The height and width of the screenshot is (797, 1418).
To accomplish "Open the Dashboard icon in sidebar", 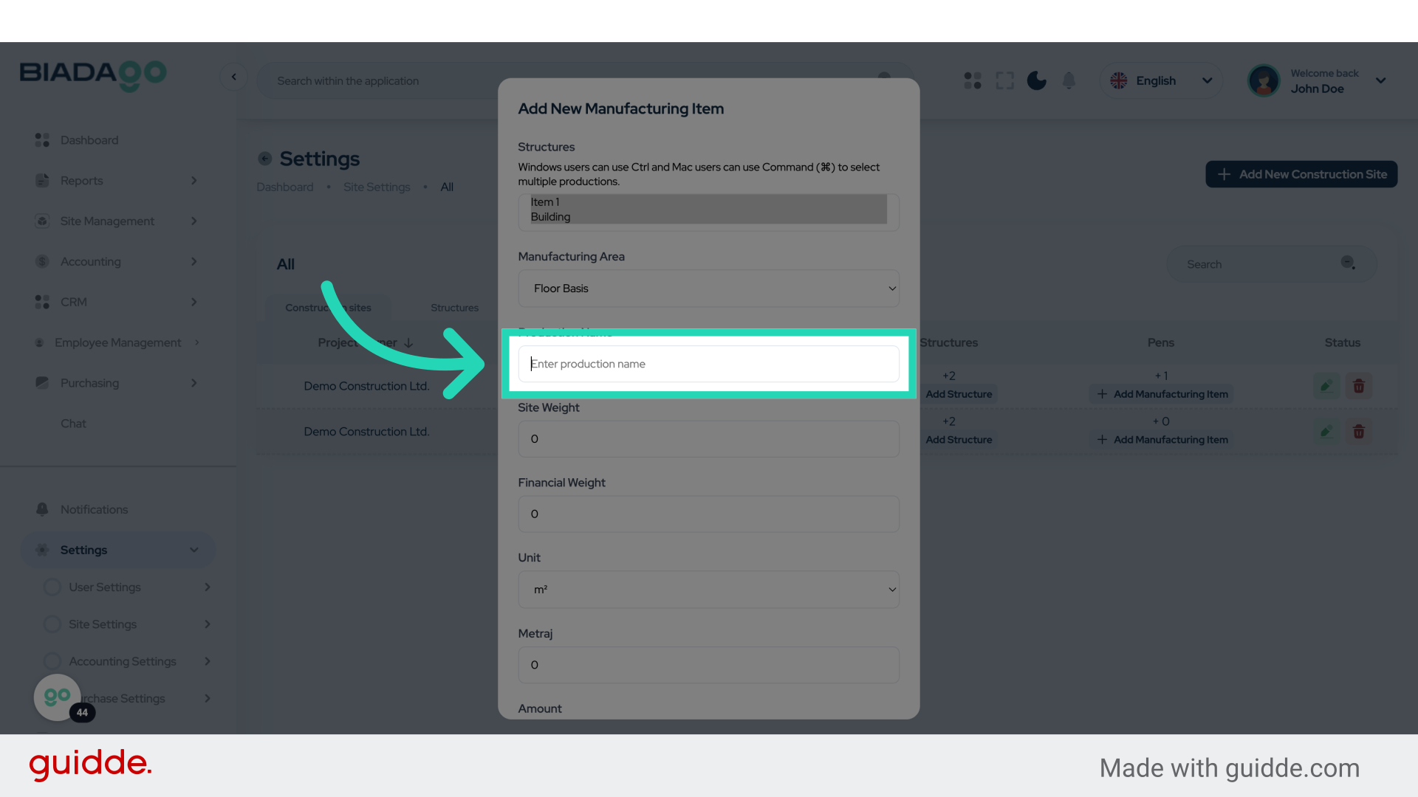I will pyautogui.click(x=41, y=139).
